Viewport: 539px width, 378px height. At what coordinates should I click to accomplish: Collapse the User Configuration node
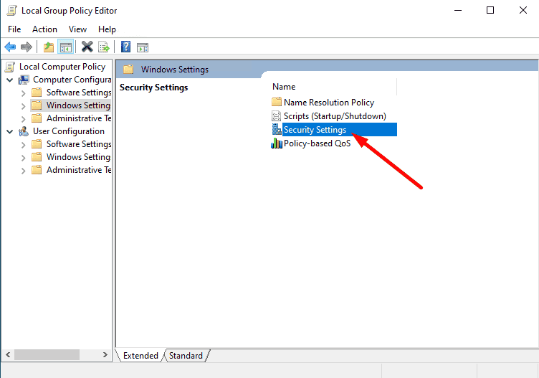tap(10, 132)
